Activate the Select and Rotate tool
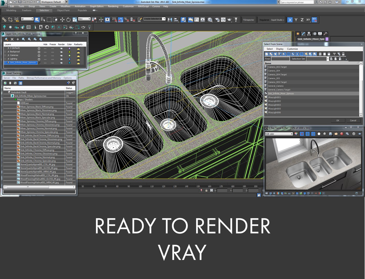 tap(68, 20)
